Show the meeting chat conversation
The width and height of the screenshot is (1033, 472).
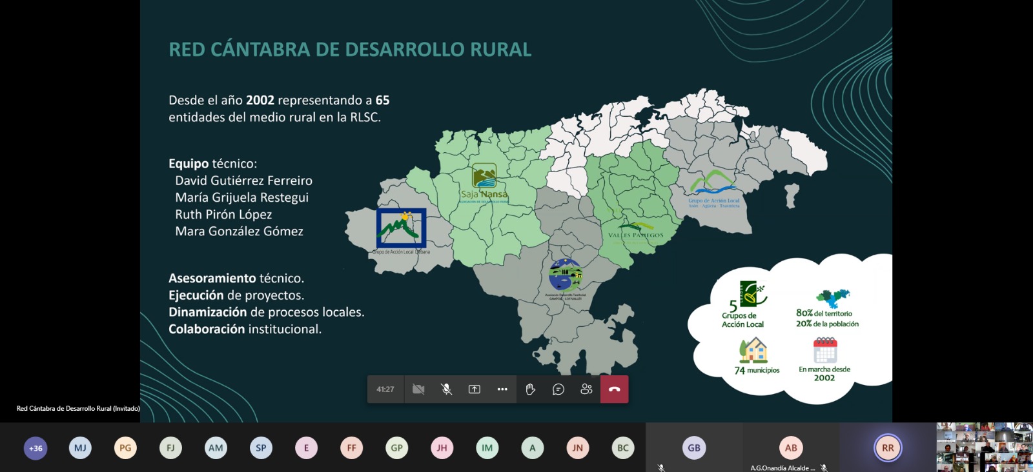click(x=558, y=389)
